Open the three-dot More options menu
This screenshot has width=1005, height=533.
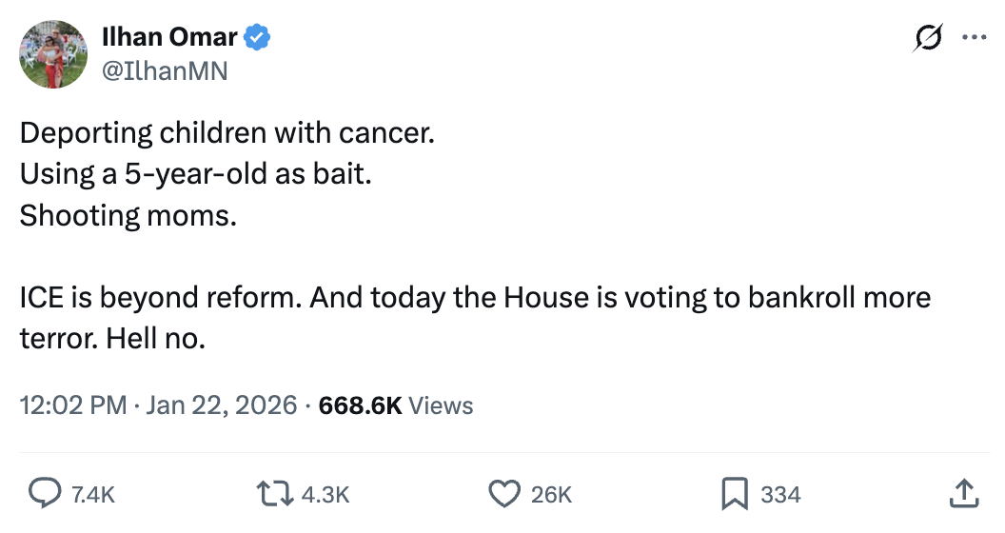pos(974,38)
